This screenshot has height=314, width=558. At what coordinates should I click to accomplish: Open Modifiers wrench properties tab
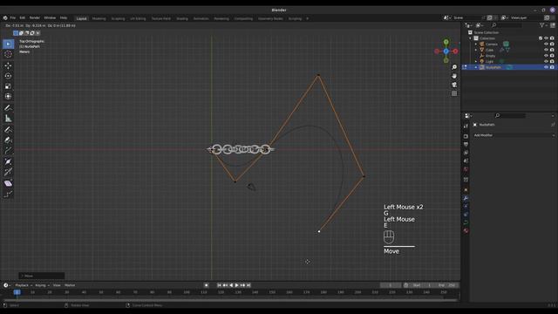(466, 198)
